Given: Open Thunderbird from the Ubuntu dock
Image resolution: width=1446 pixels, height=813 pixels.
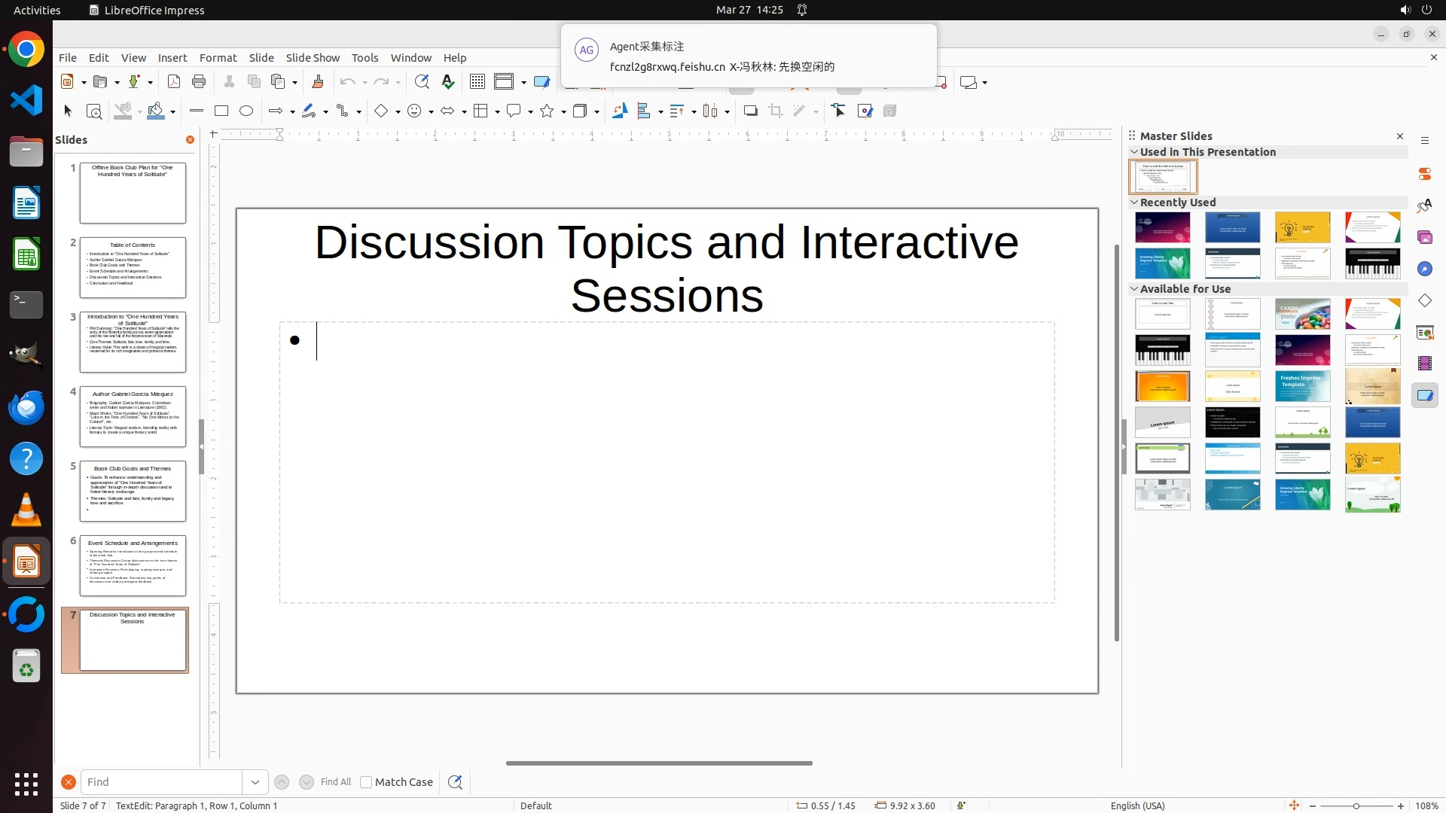Looking at the screenshot, I should pyautogui.click(x=26, y=407).
